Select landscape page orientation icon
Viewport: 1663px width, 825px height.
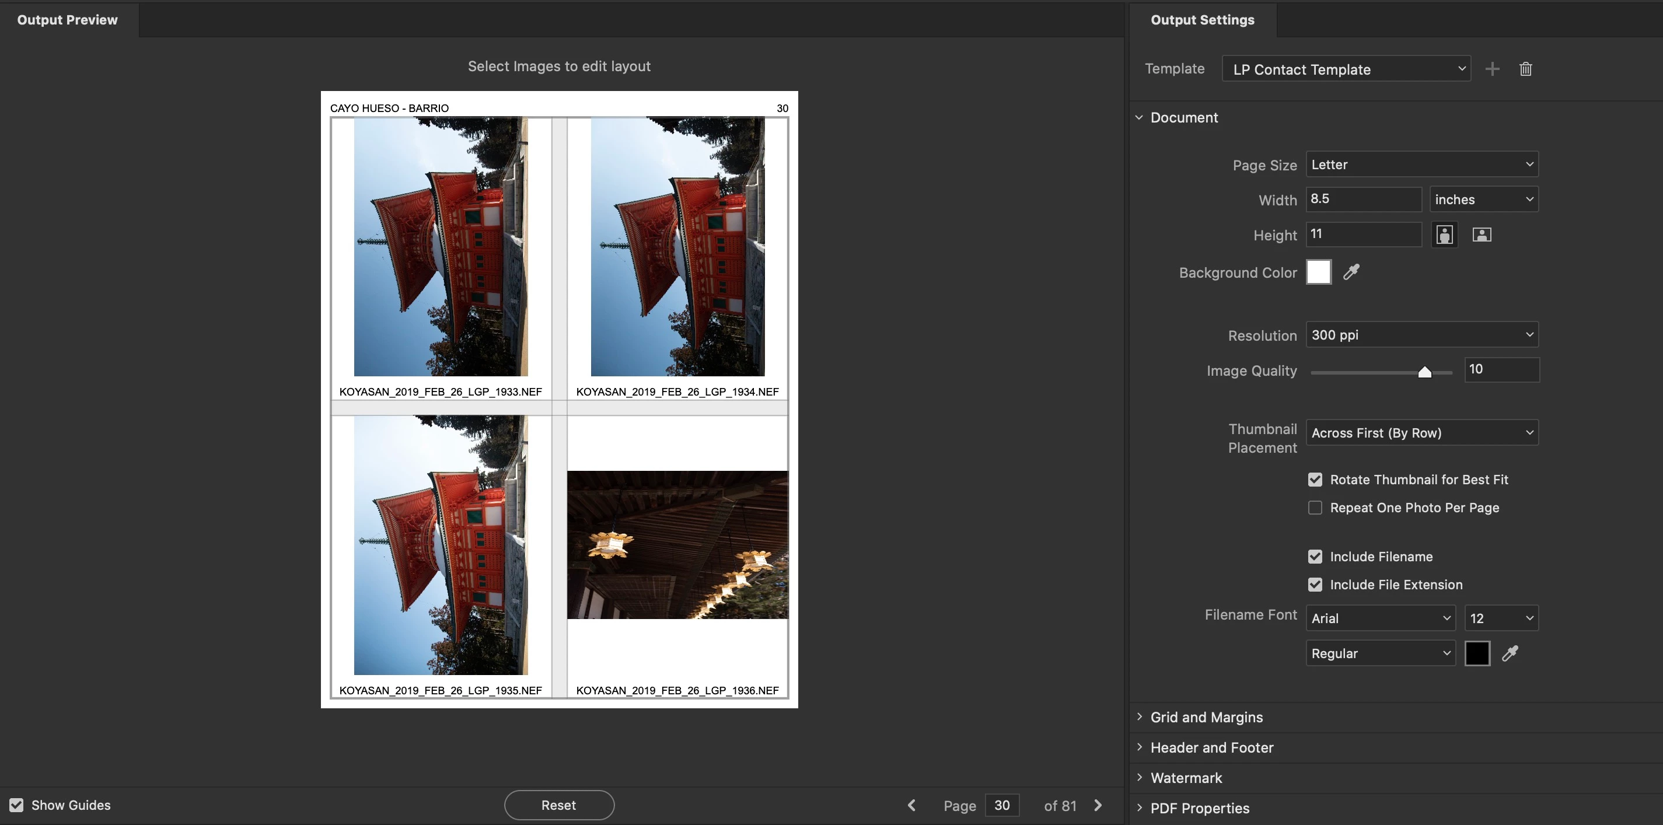click(x=1482, y=235)
